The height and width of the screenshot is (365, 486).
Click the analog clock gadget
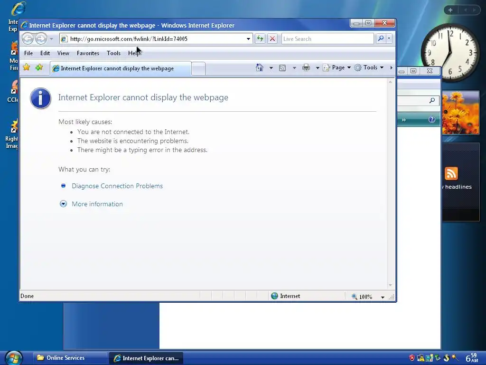tap(450, 53)
